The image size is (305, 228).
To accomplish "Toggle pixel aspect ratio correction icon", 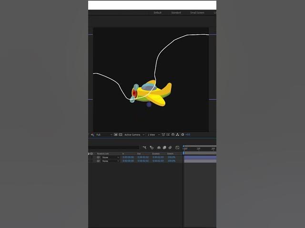I will [x=163, y=134].
